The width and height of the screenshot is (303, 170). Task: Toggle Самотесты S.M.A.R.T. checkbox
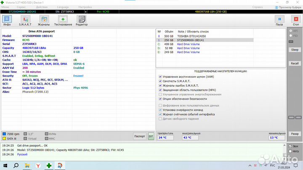tap(160, 81)
